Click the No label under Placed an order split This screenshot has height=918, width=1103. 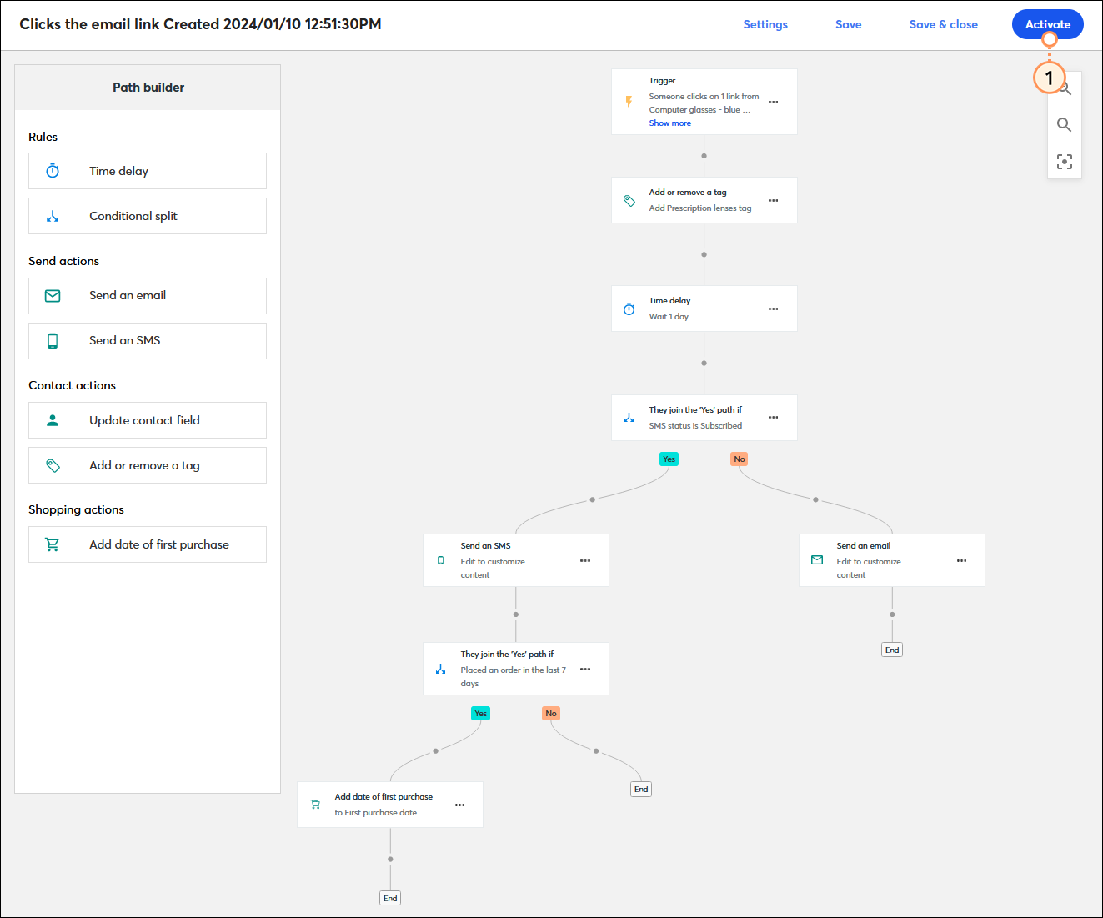(x=550, y=714)
